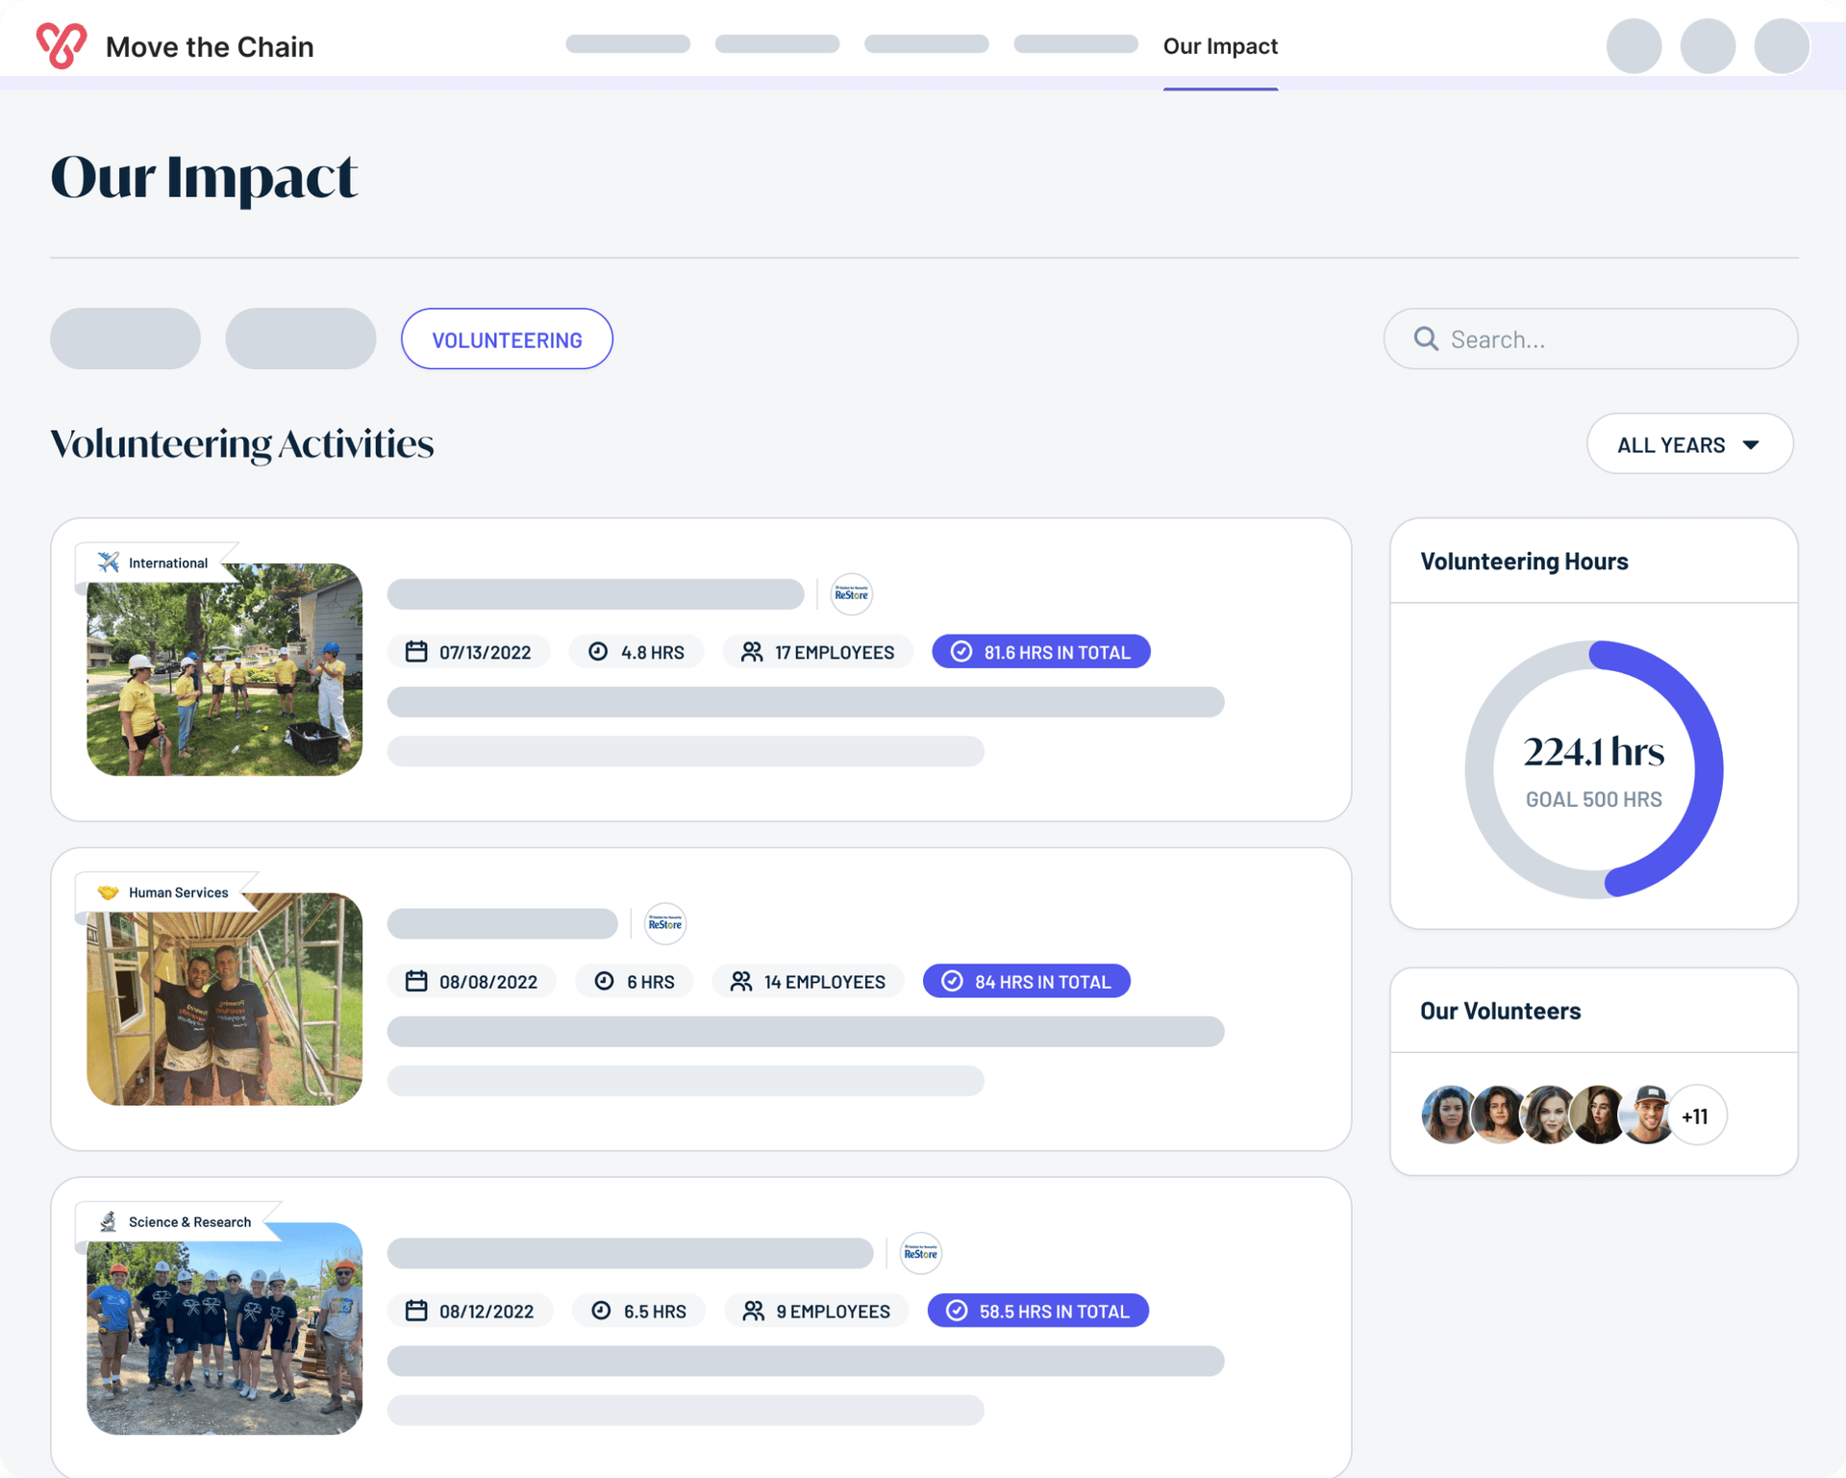Click the people icon beside 14 EMPLOYEES
The image size is (1846, 1478).
tap(741, 981)
